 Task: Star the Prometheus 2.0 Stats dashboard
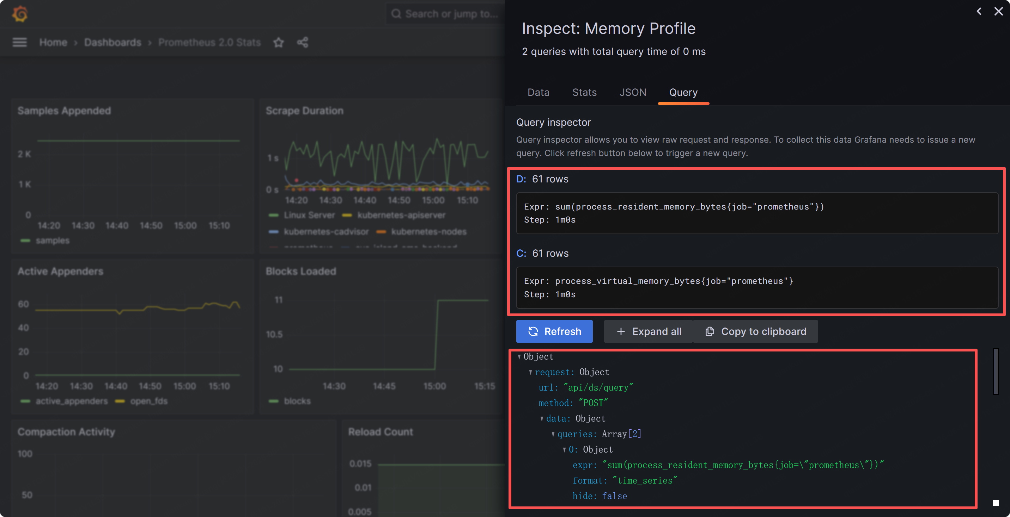[278, 42]
